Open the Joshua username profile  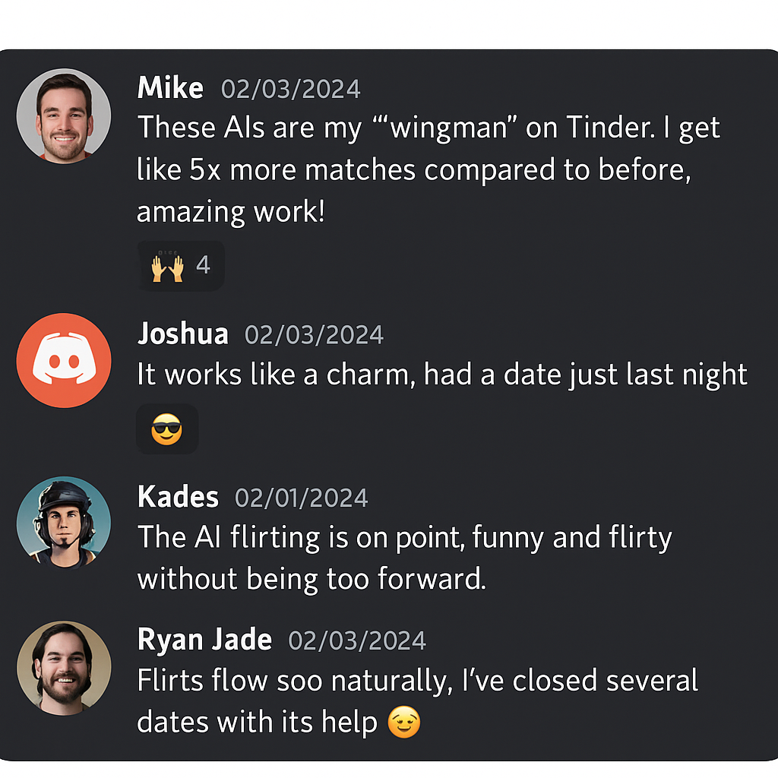coord(182,334)
